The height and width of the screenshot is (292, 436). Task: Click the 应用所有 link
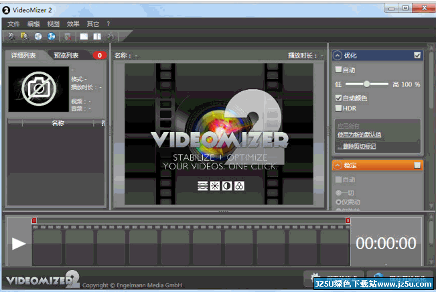point(348,126)
